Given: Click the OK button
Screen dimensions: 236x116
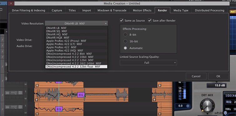Looking at the screenshot, I should (218, 76).
